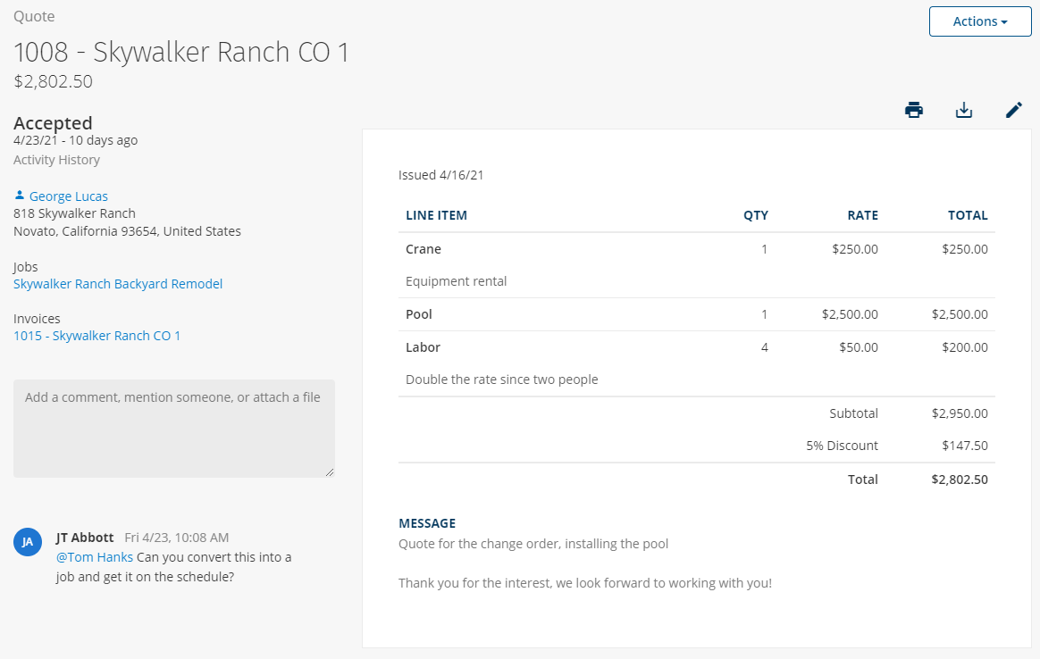Screen dimensions: 1040x659
Task: Click the QTY column header
Action: tap(756, 215)
